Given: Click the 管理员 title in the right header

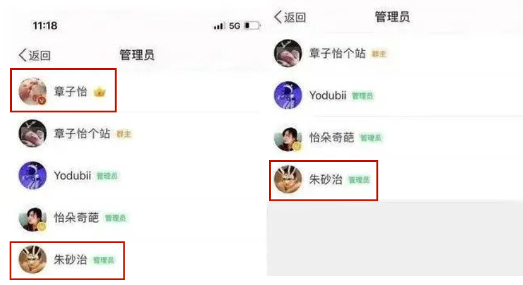Looking at the screenshot, I should [392, 17].
